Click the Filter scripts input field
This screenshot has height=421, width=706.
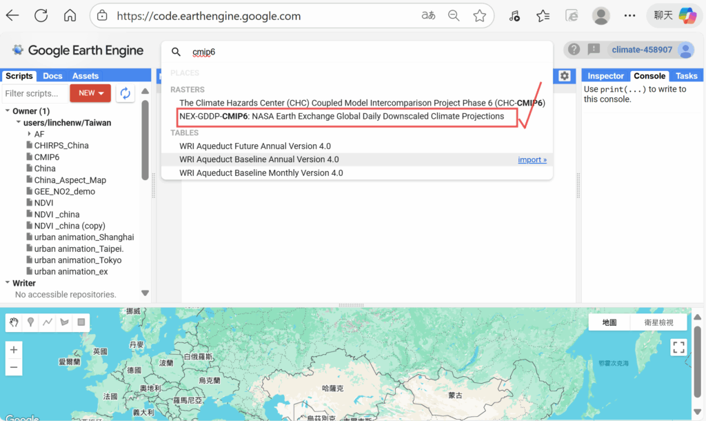point(34,93)
